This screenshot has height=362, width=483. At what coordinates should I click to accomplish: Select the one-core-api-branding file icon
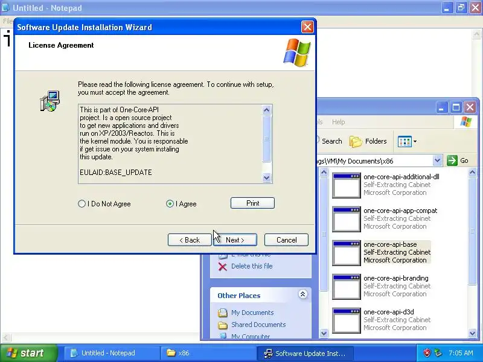point(346,287)
